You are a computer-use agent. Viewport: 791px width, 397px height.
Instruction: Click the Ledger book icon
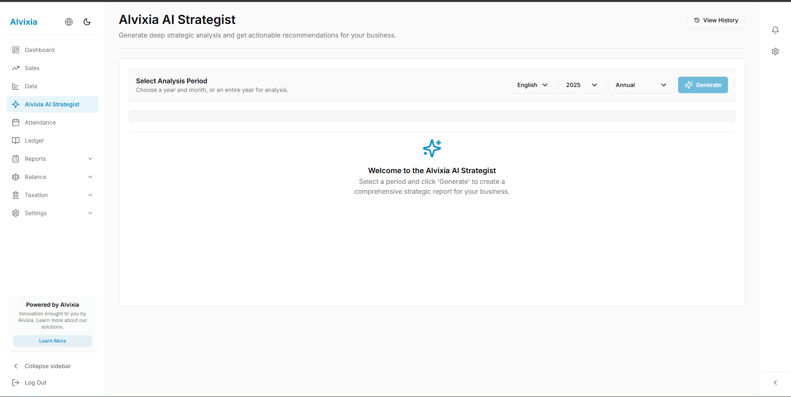(16, 141)
